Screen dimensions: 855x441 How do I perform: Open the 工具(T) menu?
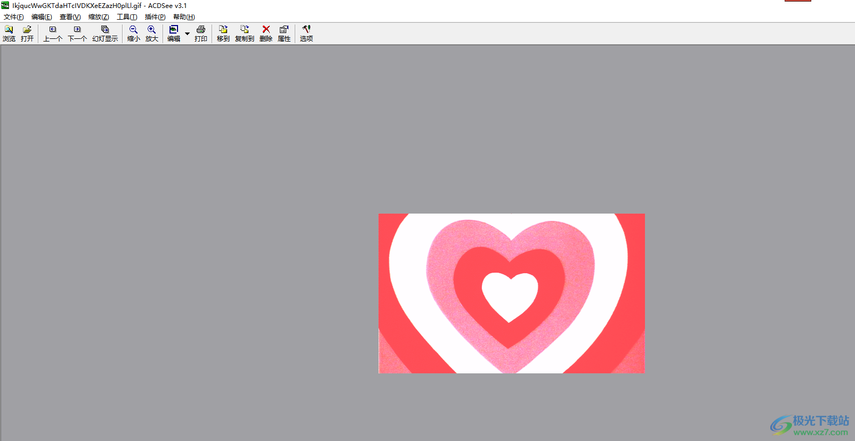click(x=127, y=17)
